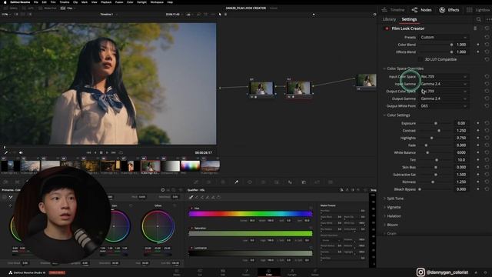Open the Fusion page

(246, 272)
